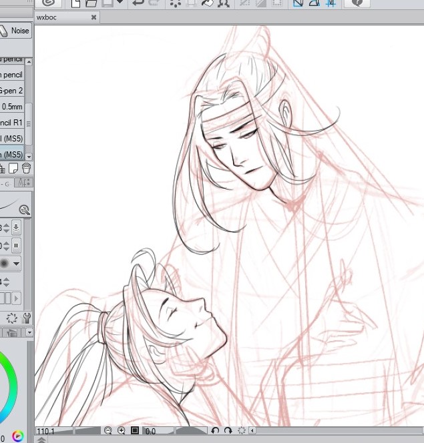Click opacity stepper arrows
The height and width of the screenshot is (443, 424).
(6, 246)
